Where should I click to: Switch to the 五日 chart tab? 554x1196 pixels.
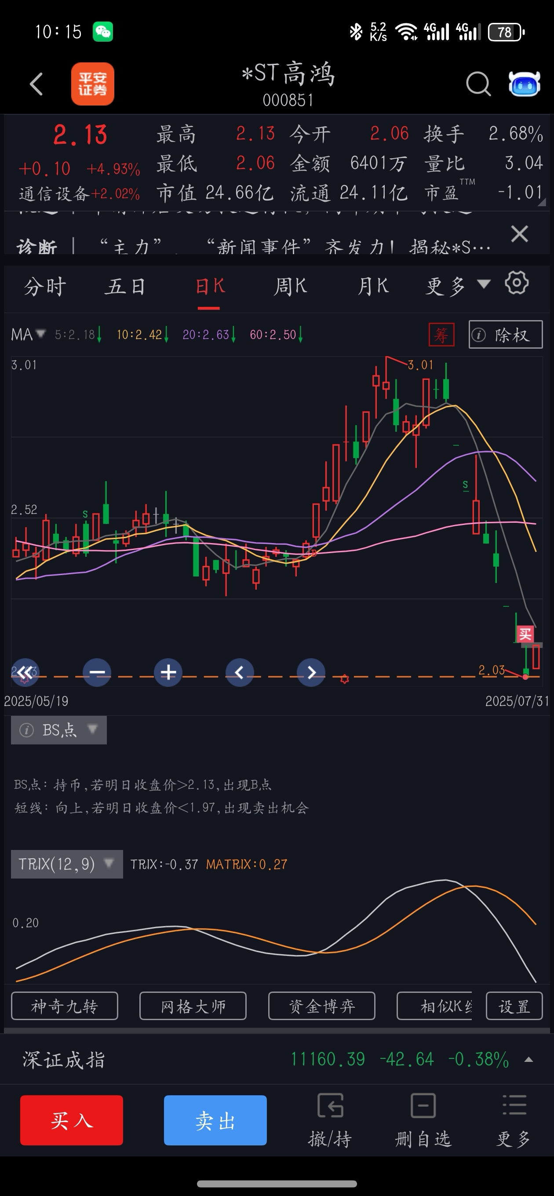click(125, 286)
